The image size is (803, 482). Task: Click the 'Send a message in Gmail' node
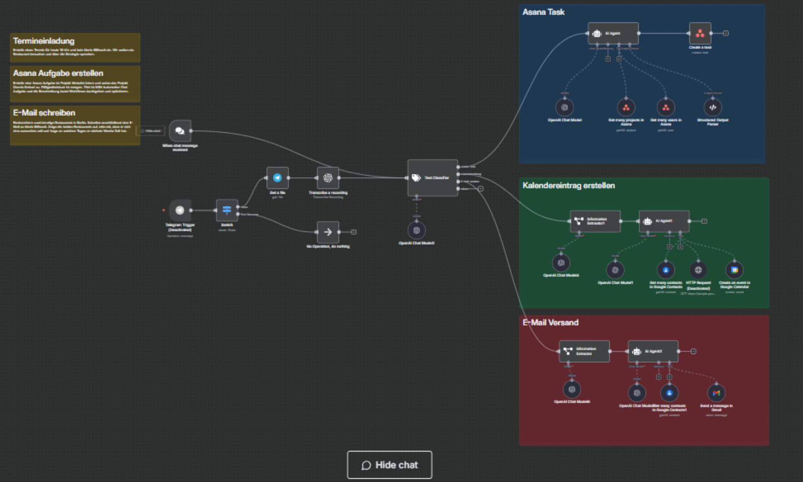coord(716,393)
